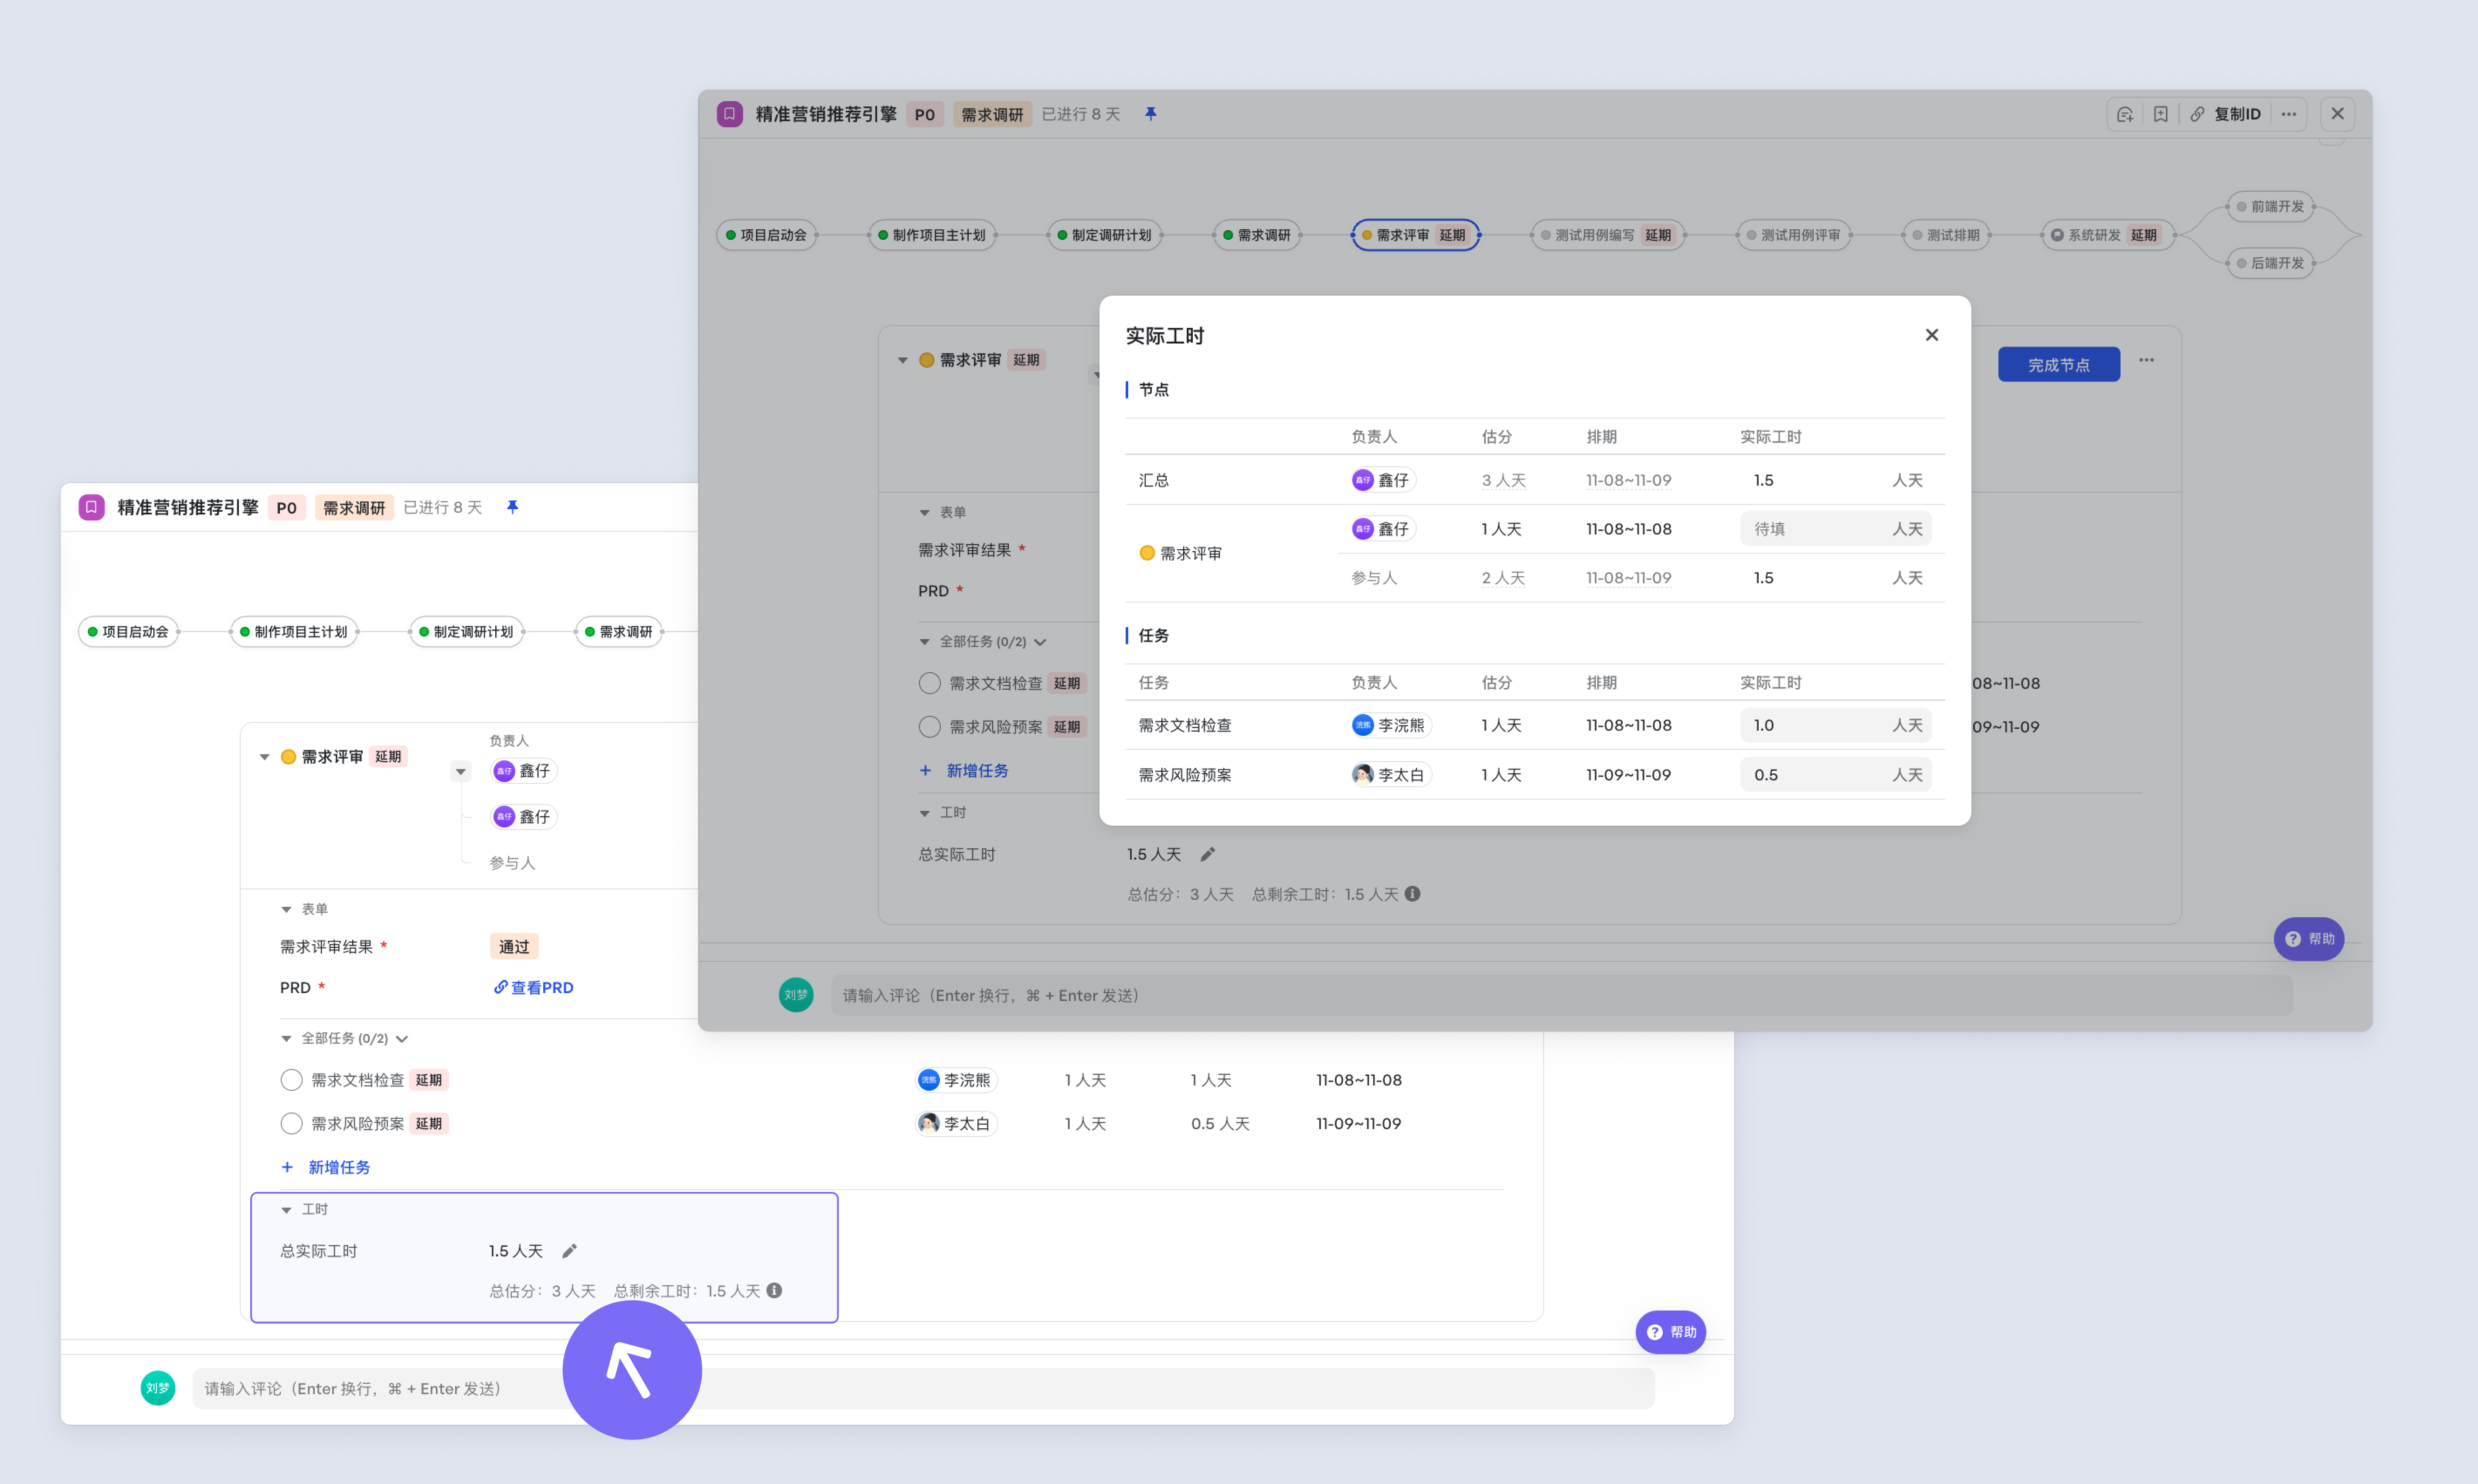The width and height of the screenshot is (2478, 1484).
Task: Open the dropdown arrow beside 鑫仔 in the left window
Action: tap(460, 771)
